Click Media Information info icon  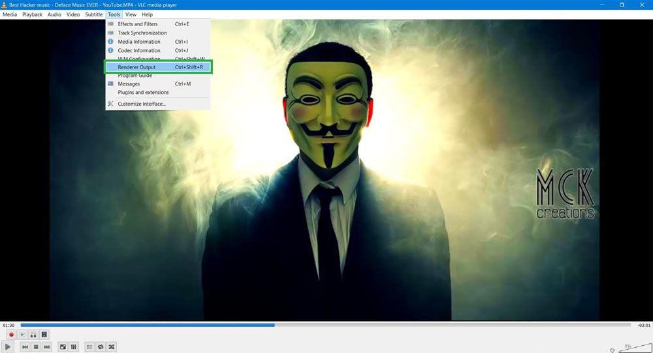click(110, 42)
